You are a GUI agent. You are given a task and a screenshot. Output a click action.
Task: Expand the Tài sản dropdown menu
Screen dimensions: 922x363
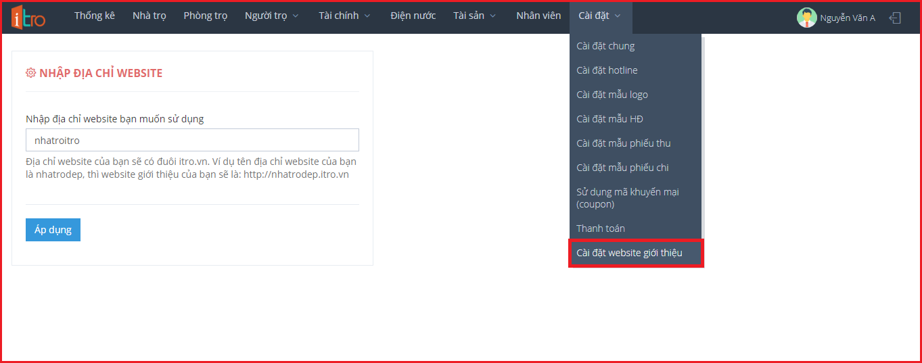click(475, 16)
